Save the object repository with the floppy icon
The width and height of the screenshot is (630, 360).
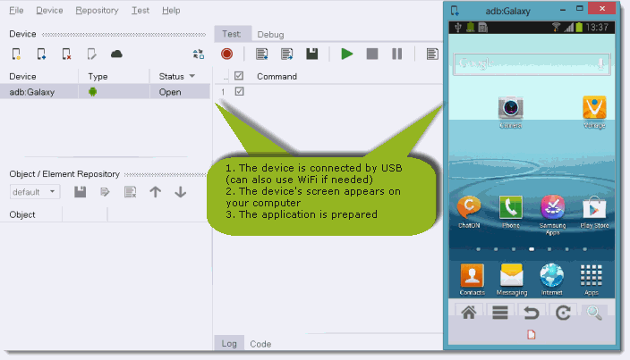click(x=80, y=192)
